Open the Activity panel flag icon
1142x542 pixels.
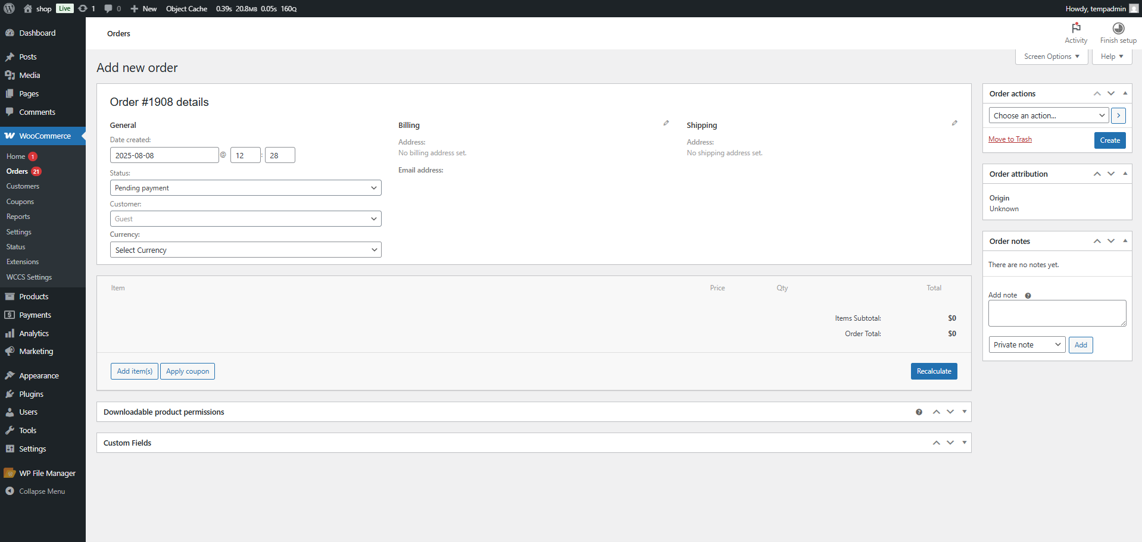[1075, 28]
